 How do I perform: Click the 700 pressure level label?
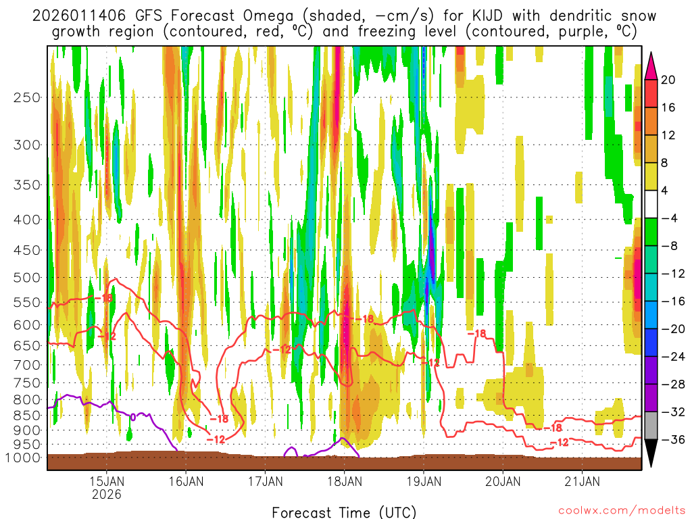tap(27, 365)
